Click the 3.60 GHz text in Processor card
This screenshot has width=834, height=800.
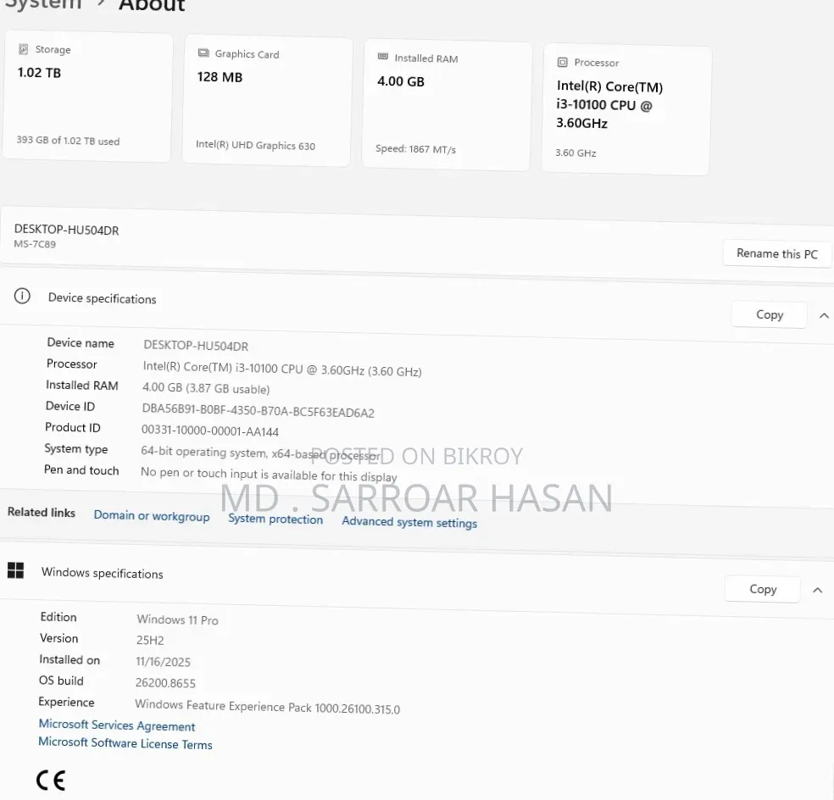(575, 153)
